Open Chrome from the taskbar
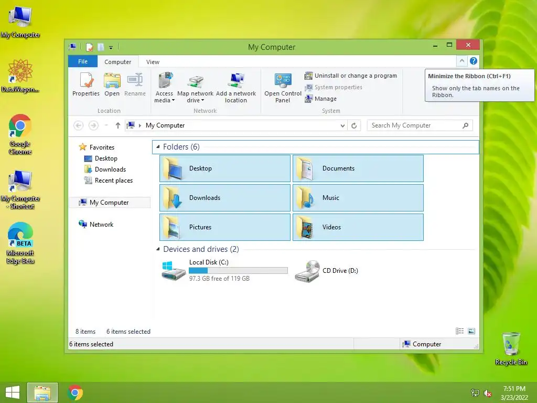The height and width of the screenshot is (403, 537). (x=76, y=393)
